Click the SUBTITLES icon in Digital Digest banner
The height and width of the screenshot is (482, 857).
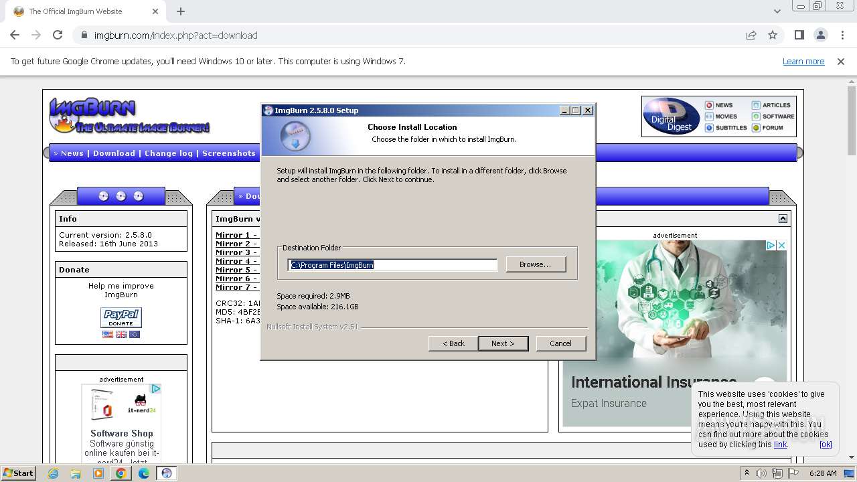click(709, 128)
